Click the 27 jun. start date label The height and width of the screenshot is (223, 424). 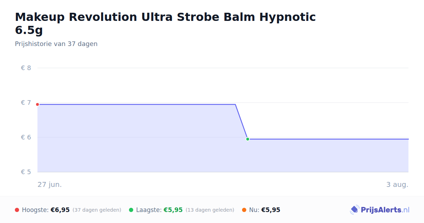pos(50,185)
